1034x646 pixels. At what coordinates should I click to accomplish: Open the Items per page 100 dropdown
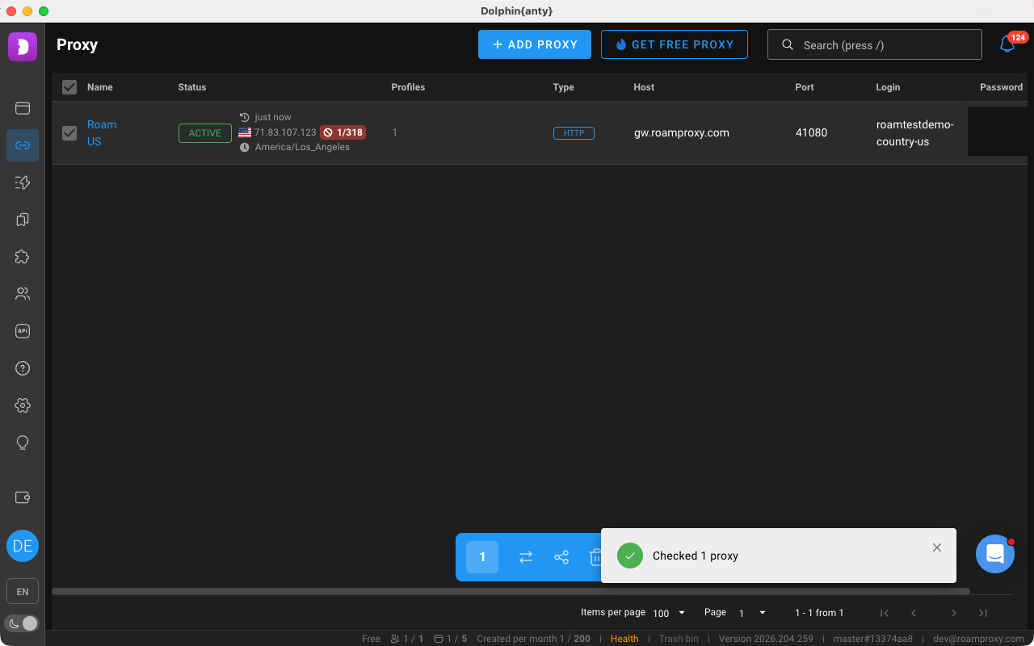pyautogui.click(x=669, y=613)
